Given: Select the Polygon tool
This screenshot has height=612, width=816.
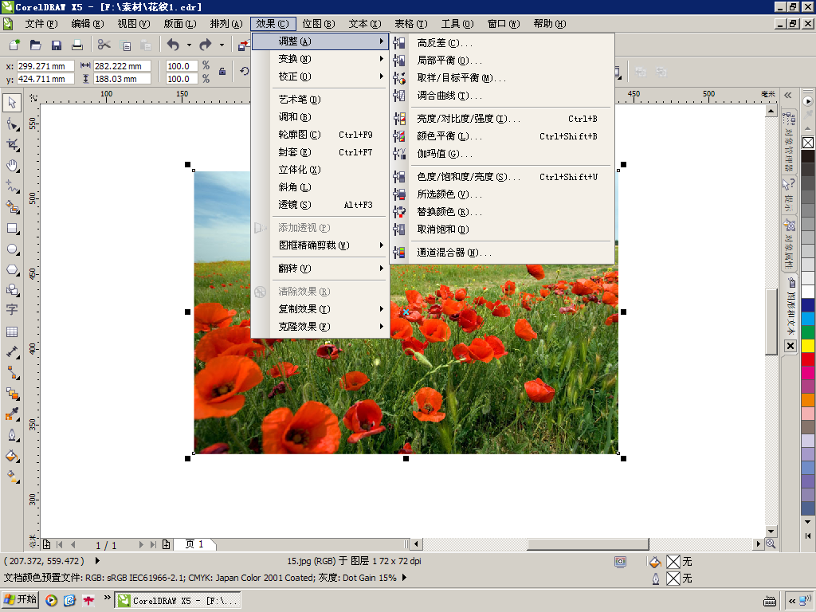Looking at the screenshot, I should click(x=12, y=269).
